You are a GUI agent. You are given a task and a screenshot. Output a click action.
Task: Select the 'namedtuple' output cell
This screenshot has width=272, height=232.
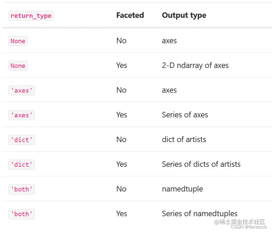point(182,189)
